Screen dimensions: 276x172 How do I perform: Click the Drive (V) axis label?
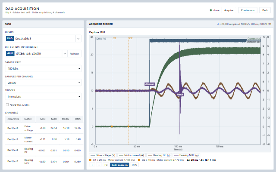(x=101, y=39)
